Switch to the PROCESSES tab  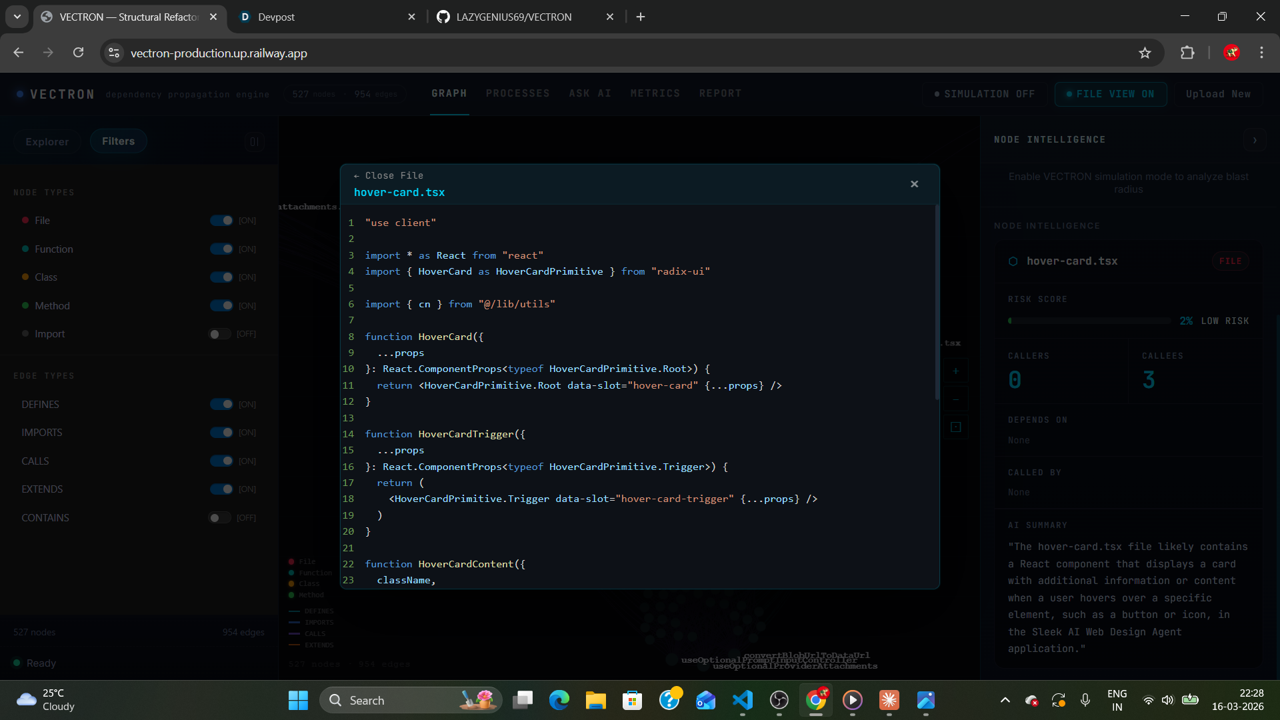tap(517, 94)
